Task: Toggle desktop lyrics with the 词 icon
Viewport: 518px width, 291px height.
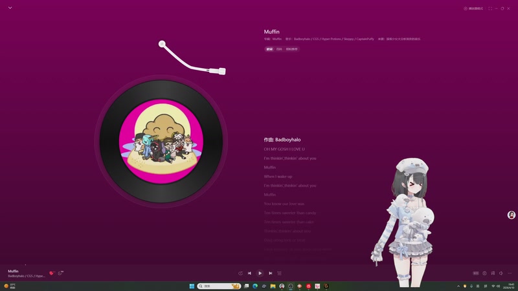Action: pos(493,273)
